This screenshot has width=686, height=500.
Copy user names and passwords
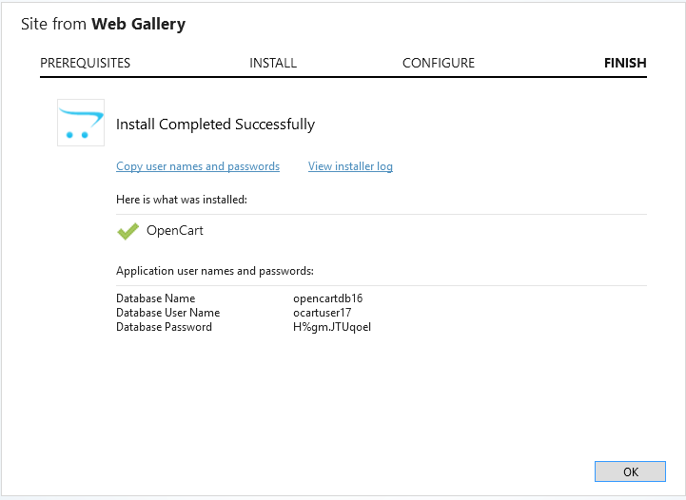point(198,166)
